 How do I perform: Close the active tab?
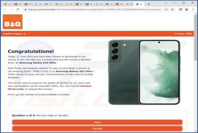click(x=141, y=4)
